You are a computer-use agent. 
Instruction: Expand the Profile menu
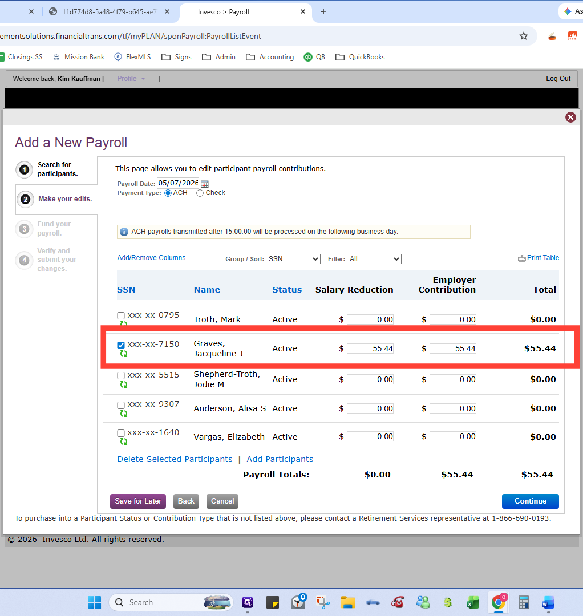coord(131,79)
